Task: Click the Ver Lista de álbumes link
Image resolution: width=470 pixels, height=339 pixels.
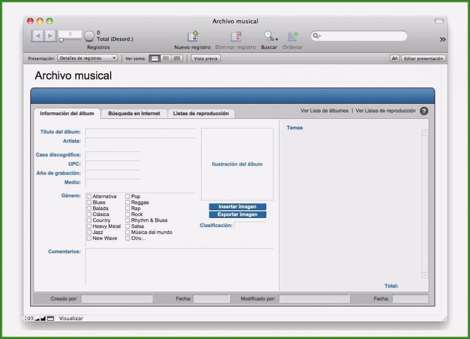Action: pos(324,111)
